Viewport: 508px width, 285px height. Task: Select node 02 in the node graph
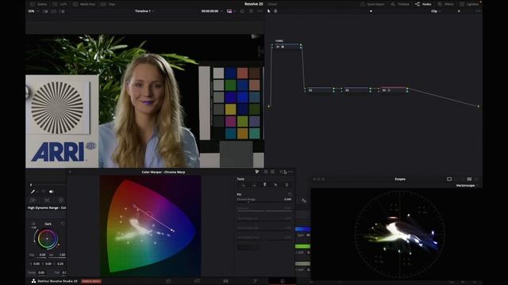319,90
